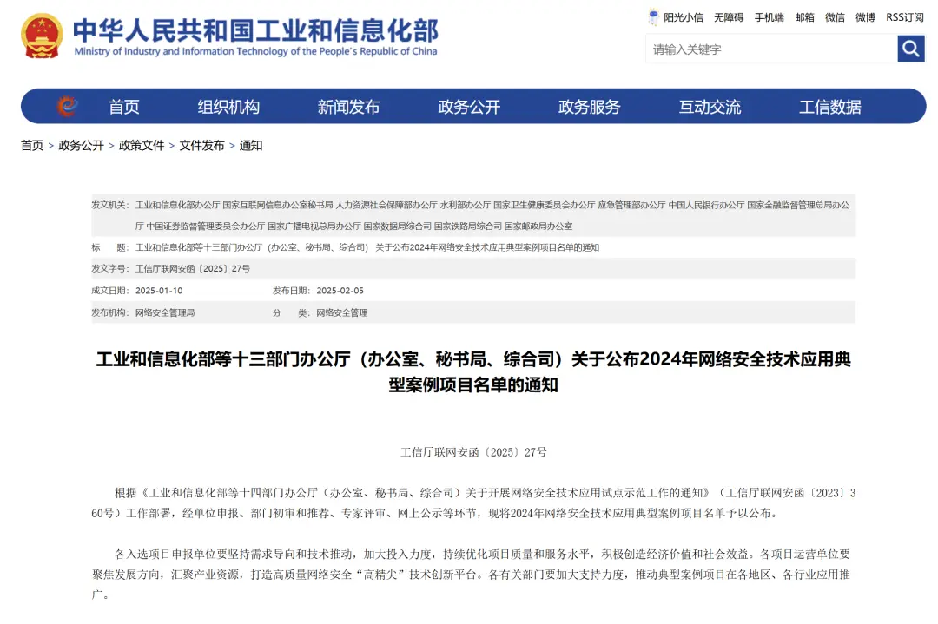Open the 微博 link in the header
Viewport: 938px width, 624px height.
click(x=866, y=17)
